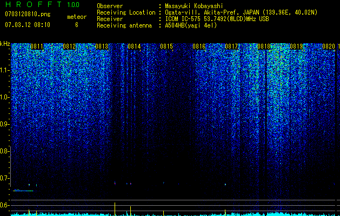Click the 1.0 kHz axis label

5,97
